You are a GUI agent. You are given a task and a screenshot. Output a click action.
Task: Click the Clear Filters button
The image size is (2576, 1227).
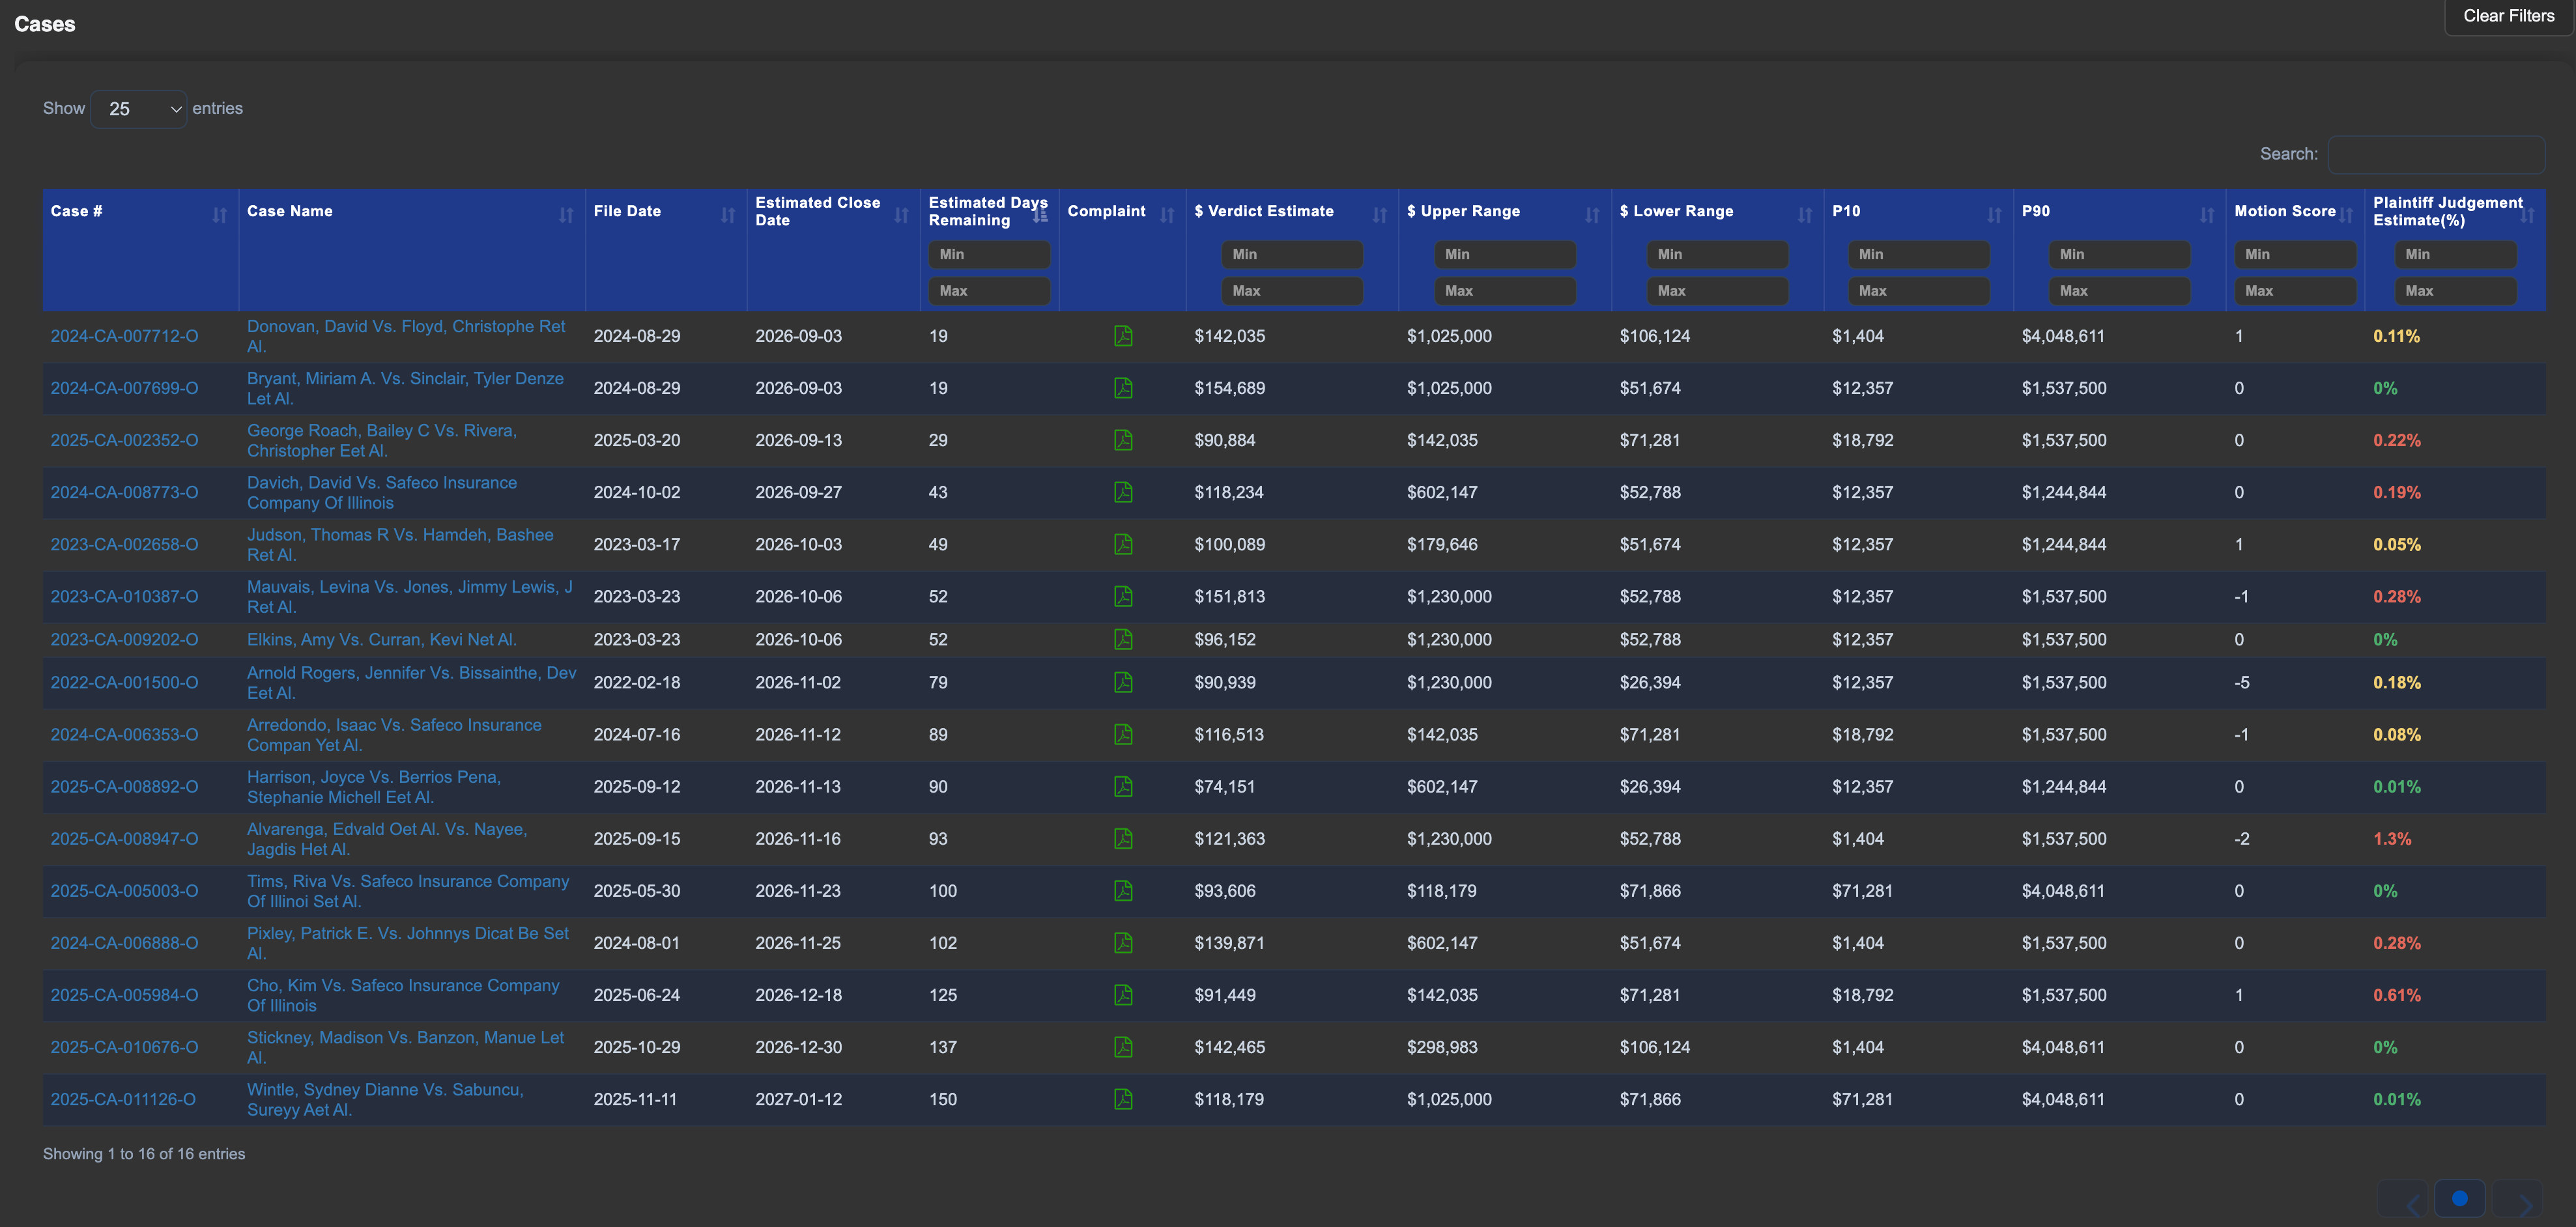click(x=2508, y=16)
